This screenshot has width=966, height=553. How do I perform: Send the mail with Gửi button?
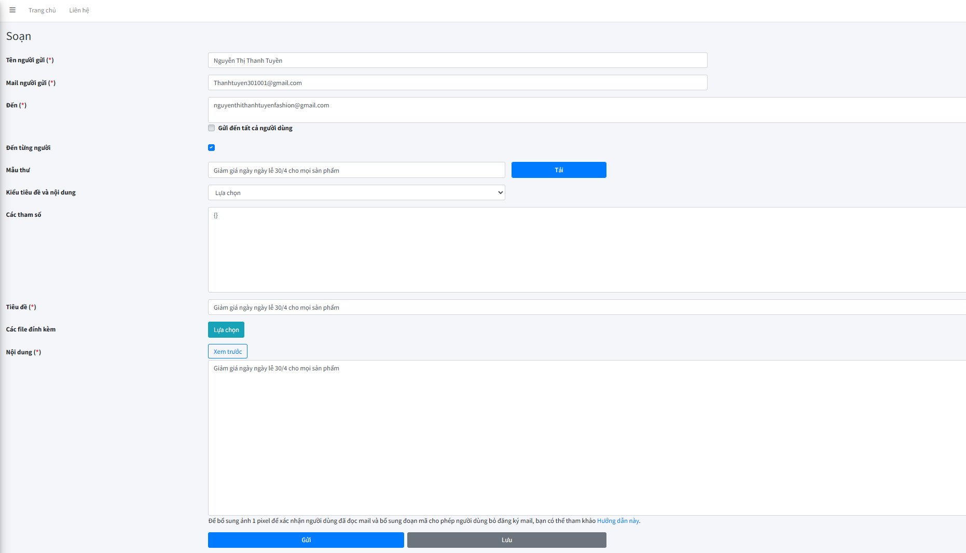(x=306, y=540)
